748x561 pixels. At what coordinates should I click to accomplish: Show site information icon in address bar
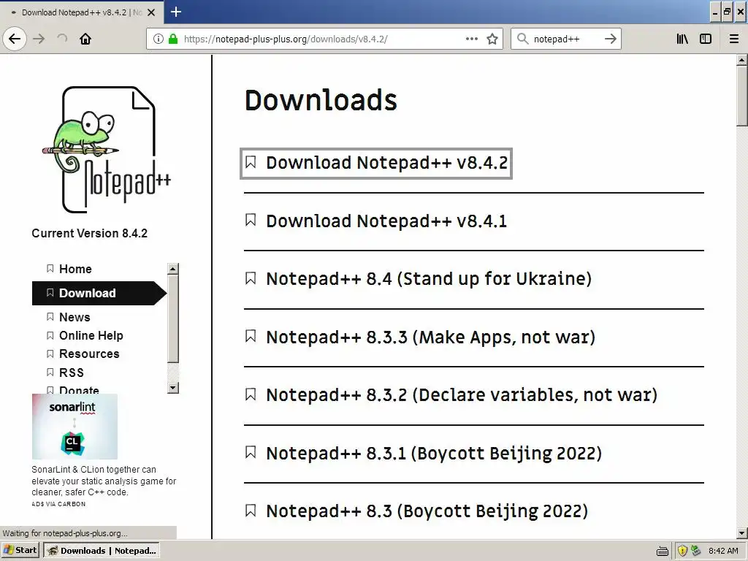pyautogui.click(x=159, y=39)
